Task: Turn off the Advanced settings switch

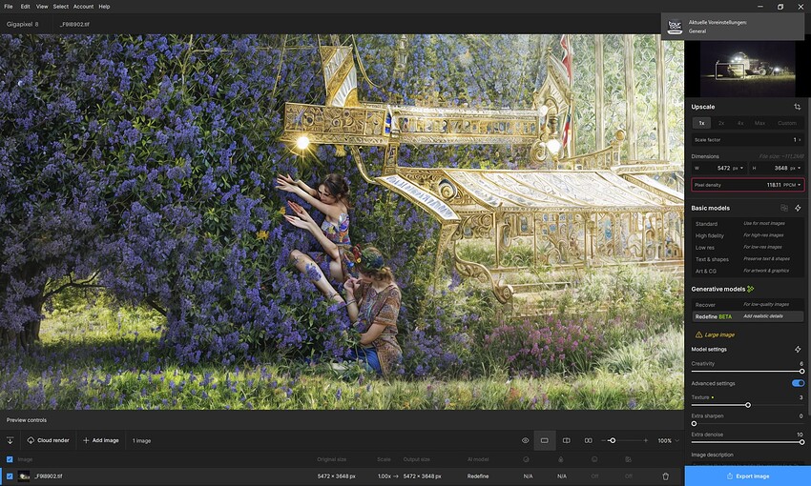Action: click(798, 383)
